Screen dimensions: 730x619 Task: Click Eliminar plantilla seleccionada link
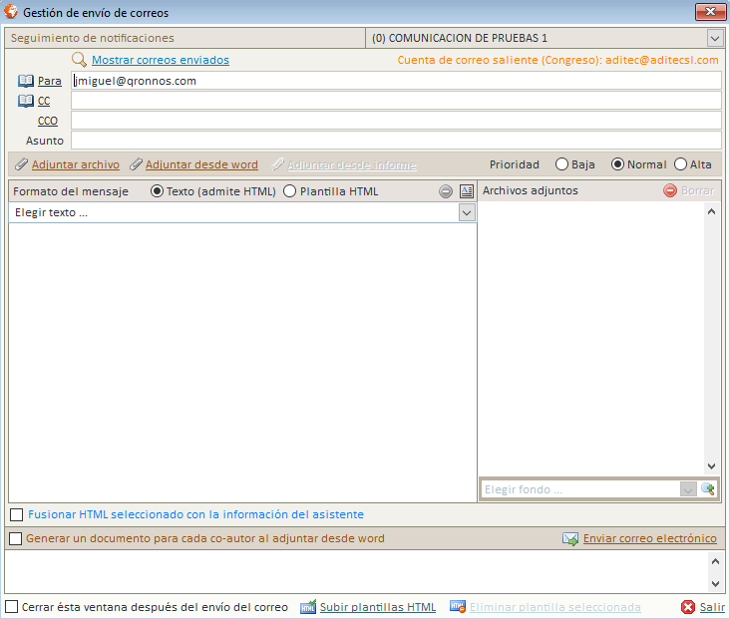pos(555,607)
